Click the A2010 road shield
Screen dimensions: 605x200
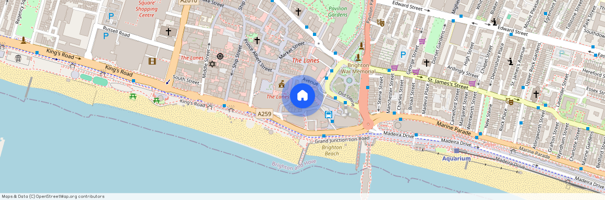189,2
